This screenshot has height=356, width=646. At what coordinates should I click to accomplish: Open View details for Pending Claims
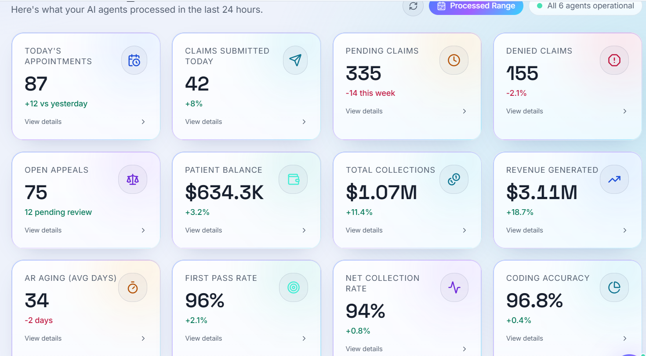(x=364, y=111)
